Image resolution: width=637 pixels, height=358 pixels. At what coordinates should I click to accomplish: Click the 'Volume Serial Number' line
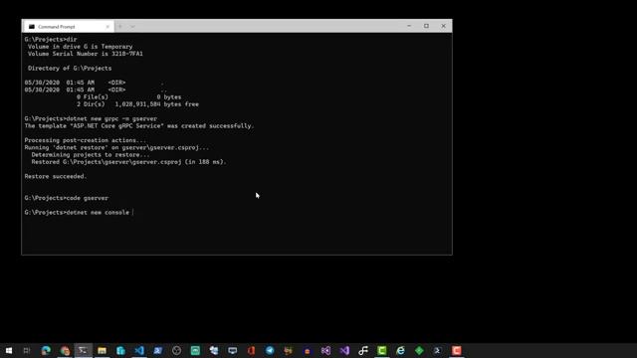(86, 54)
